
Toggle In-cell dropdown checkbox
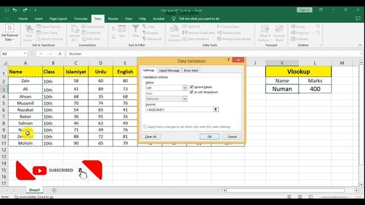(192, 92)
